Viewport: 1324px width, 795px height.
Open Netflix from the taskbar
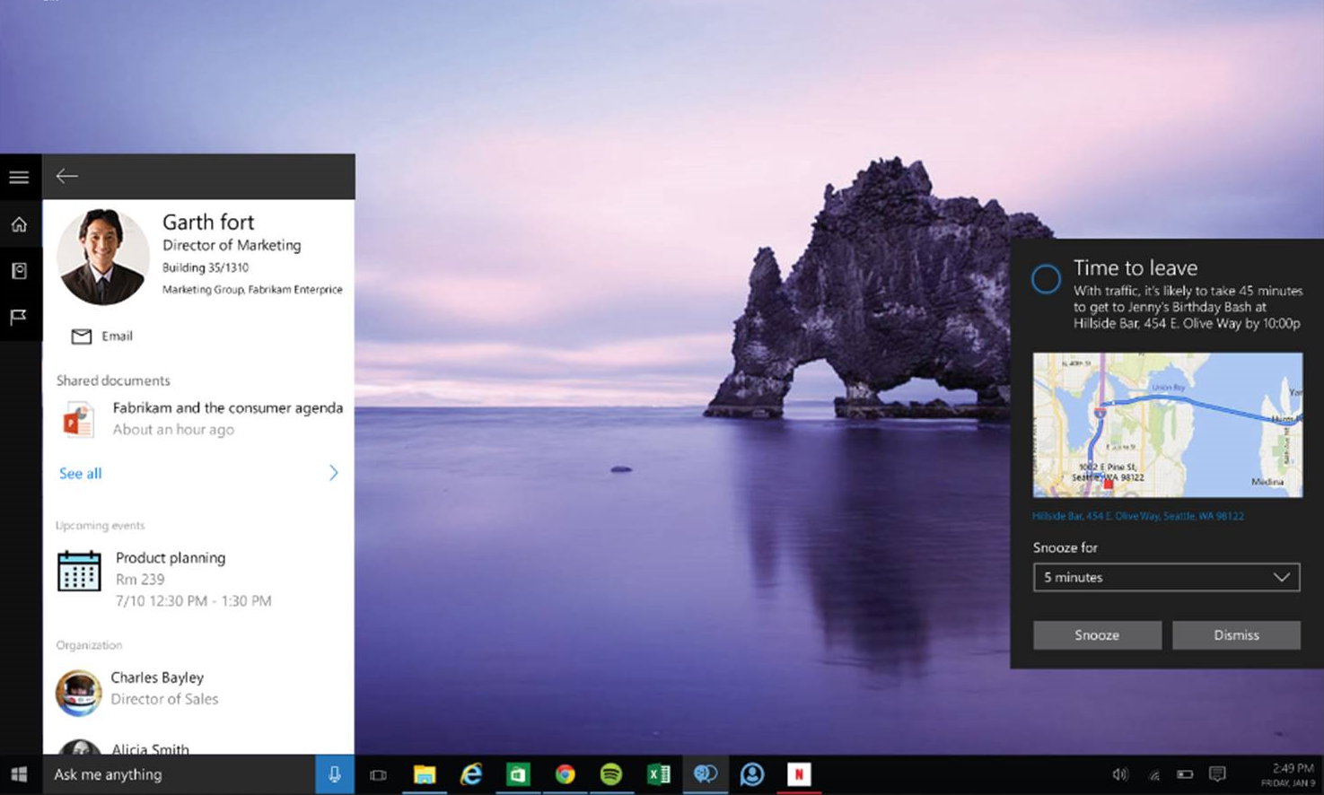pyautogui.click(x=798, y=774)
